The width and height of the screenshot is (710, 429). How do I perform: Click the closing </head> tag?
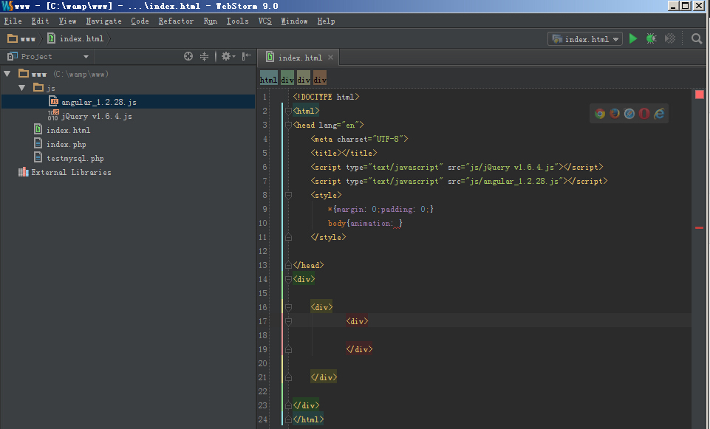click(308, 265)
